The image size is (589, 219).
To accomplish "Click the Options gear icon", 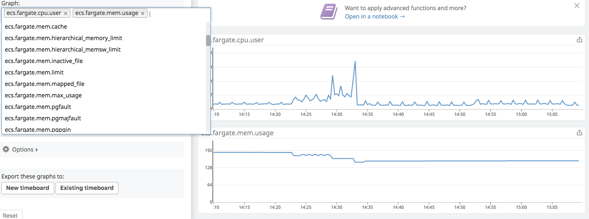I will coord(6,149).
